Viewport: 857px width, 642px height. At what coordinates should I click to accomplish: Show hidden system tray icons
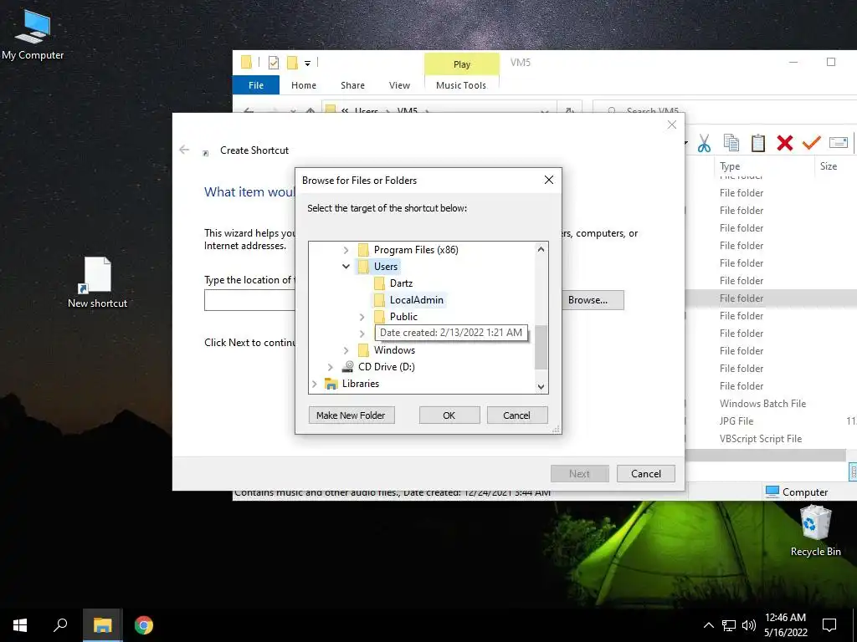pyautogui.click(x=708, y=625)
